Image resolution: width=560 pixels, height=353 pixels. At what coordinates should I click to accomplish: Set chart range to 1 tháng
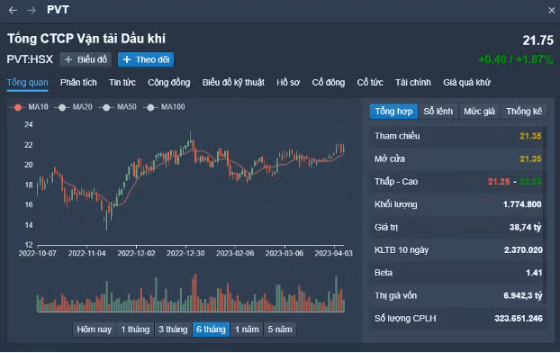[135, 330]
